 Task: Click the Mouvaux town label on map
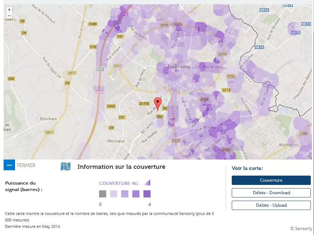pyautogui.click(x=116, y=141)
